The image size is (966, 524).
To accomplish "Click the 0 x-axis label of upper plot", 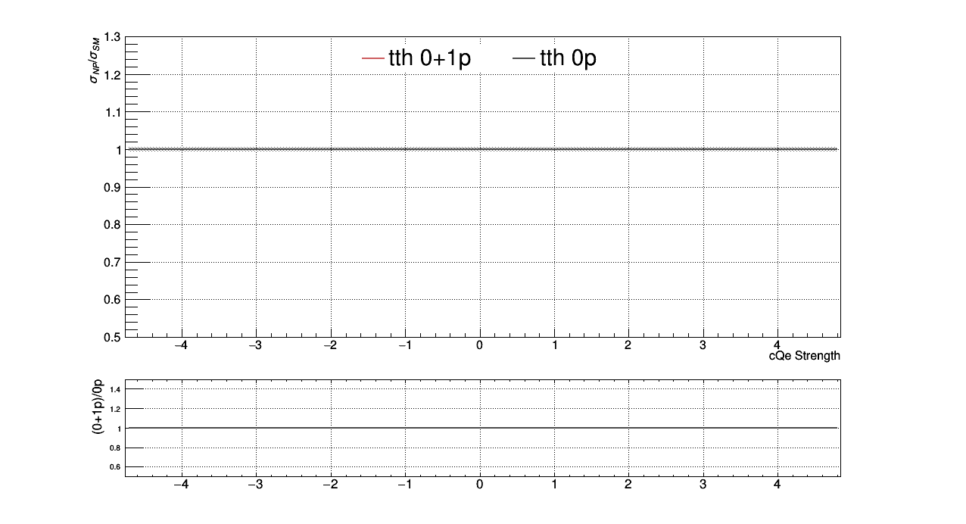I will 479,345.
